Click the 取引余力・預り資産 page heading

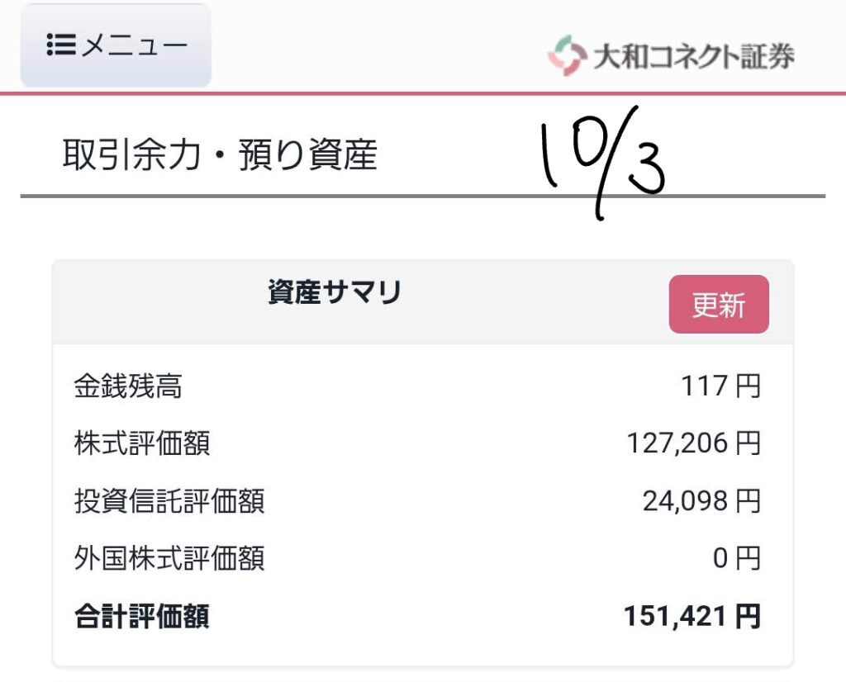point(220,155)
